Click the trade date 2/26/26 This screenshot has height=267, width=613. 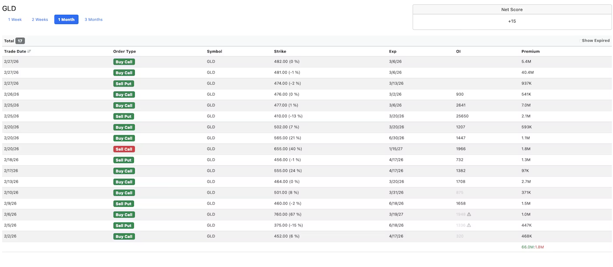[x=11, y=94]
